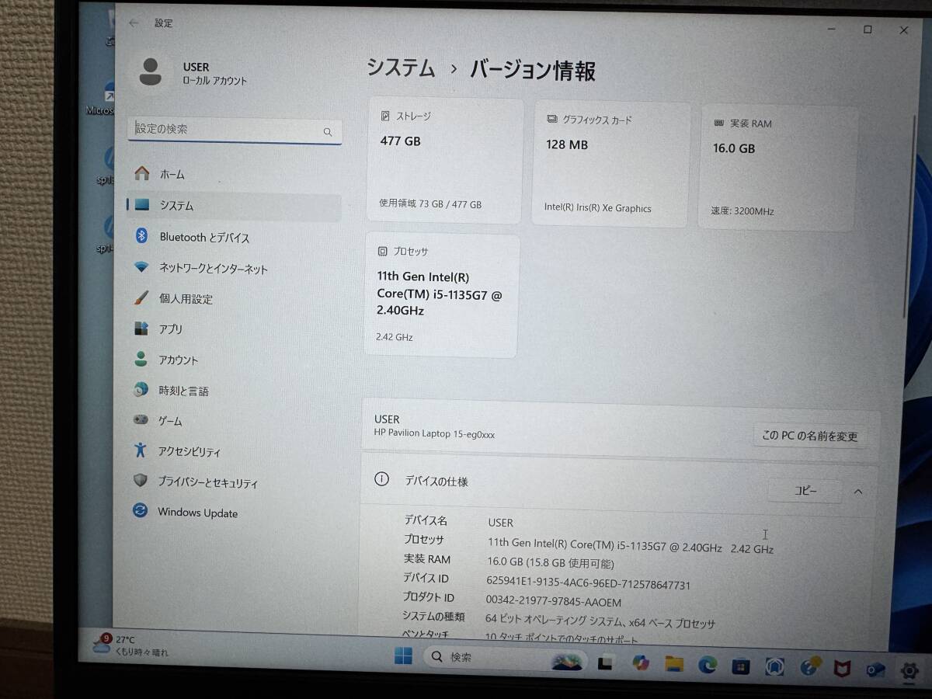The image size is (932, 699).
Task: Select the プロダクト ID value 00342-21977-97845-AAOEM
Action: point(553,602)
